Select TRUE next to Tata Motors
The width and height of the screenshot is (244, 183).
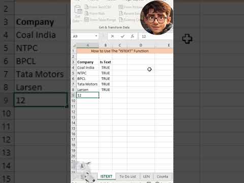[106, 84]
